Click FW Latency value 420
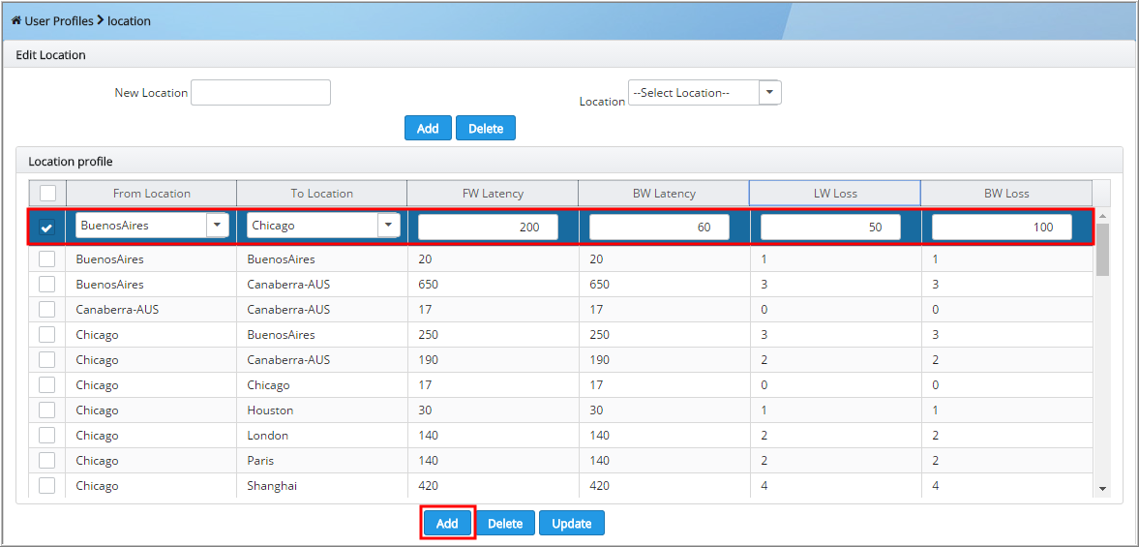 (x=429, y=486)
